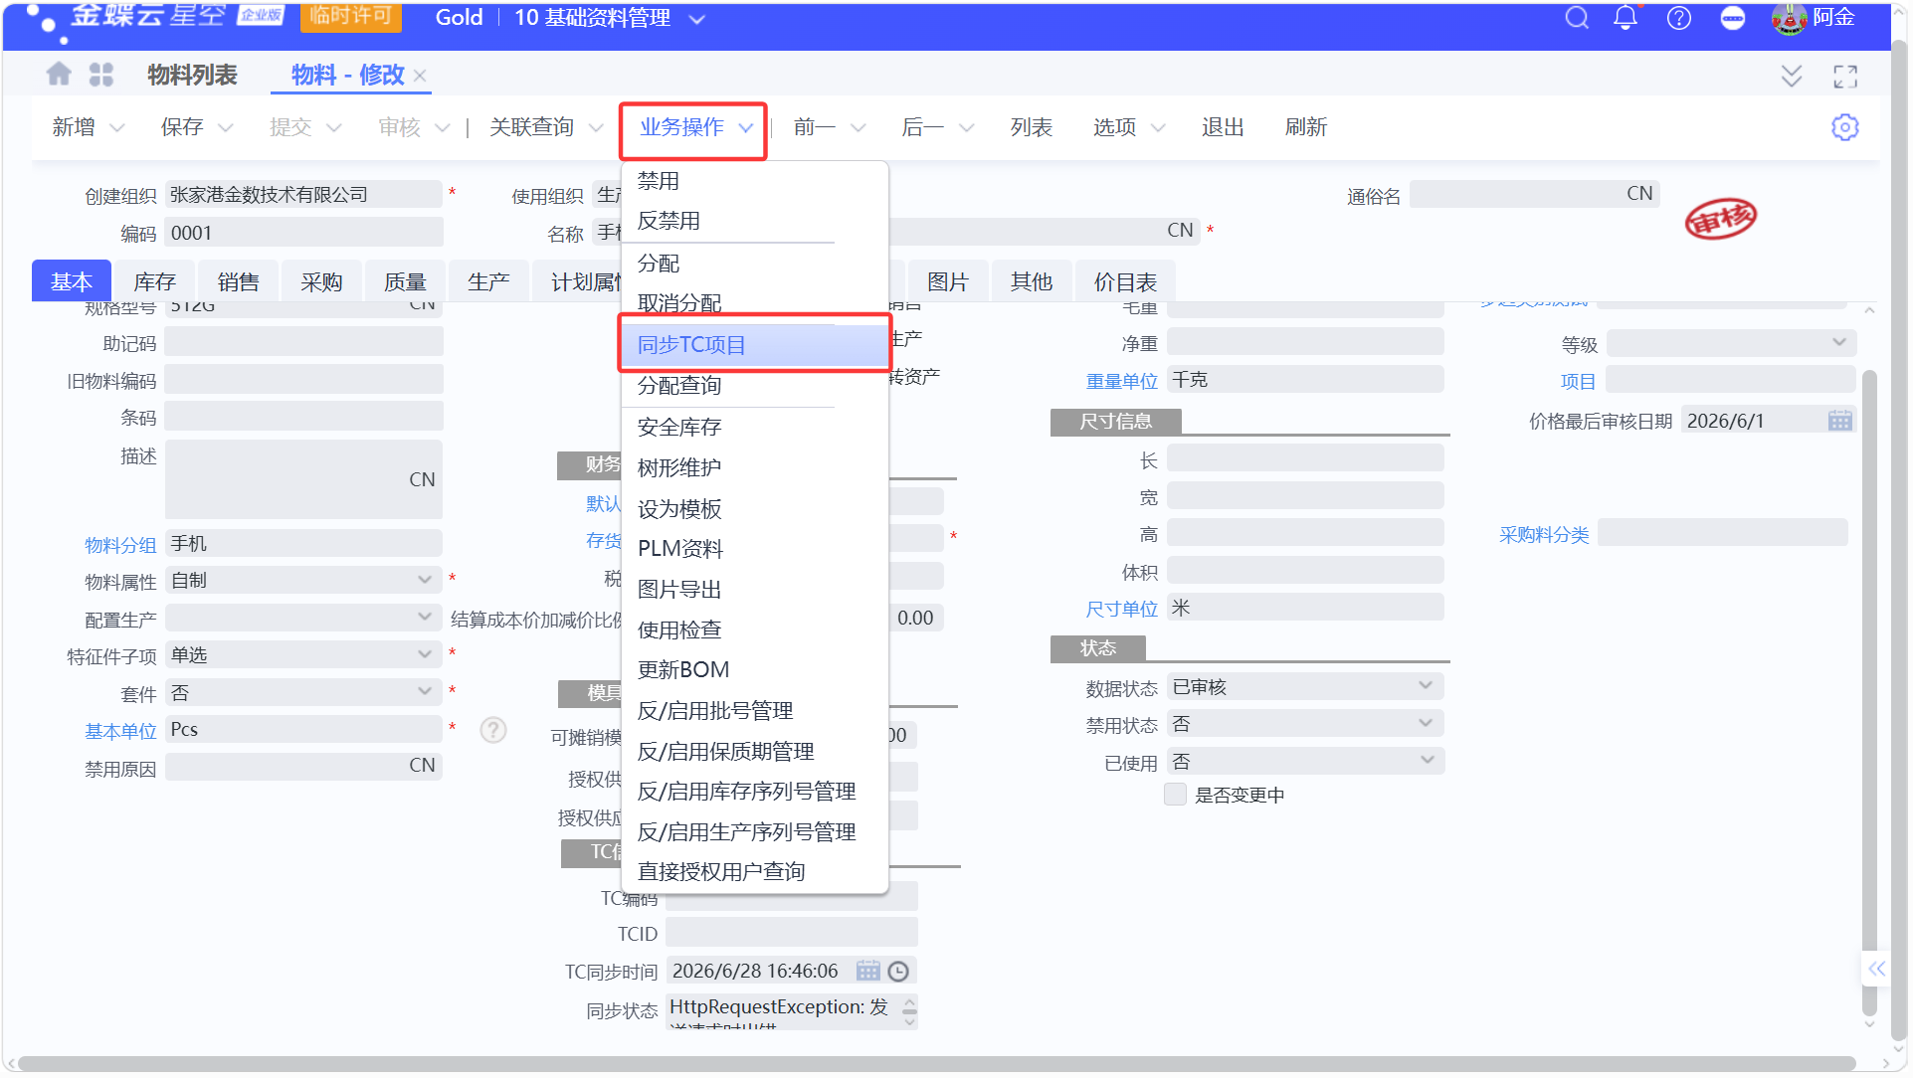Click the 助记码 input field
The width and height of the screenshot is (1913, 1078).
[303, 343]
